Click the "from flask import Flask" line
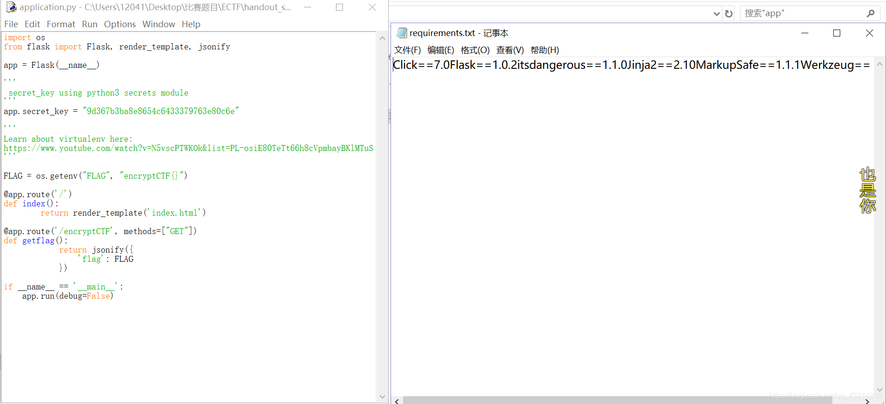 tap(117, 47)
